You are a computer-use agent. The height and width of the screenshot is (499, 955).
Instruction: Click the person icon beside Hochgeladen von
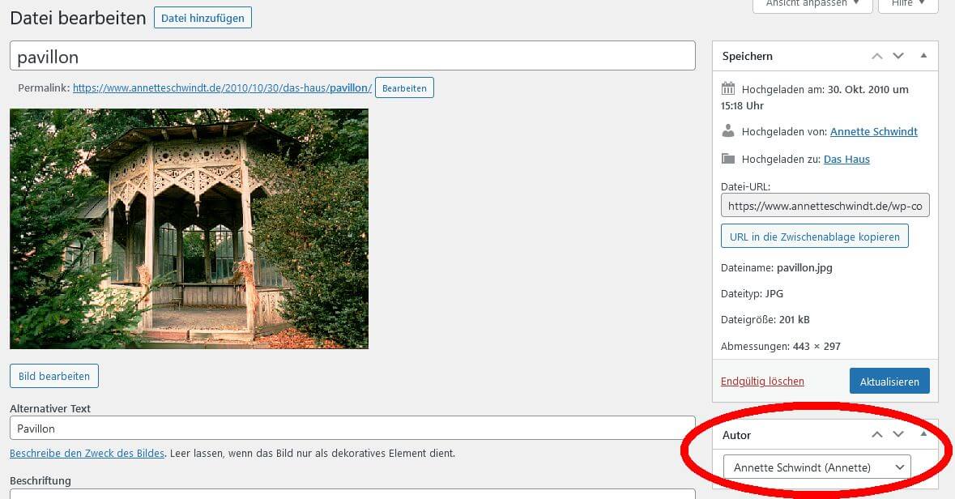click(x=728, y=130)
